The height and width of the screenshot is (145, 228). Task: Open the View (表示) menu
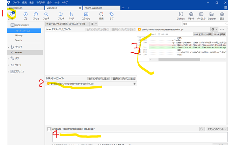click(32, 2)
